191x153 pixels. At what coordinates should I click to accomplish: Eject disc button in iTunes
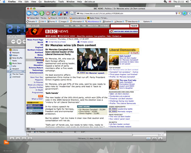pos(160,139)
